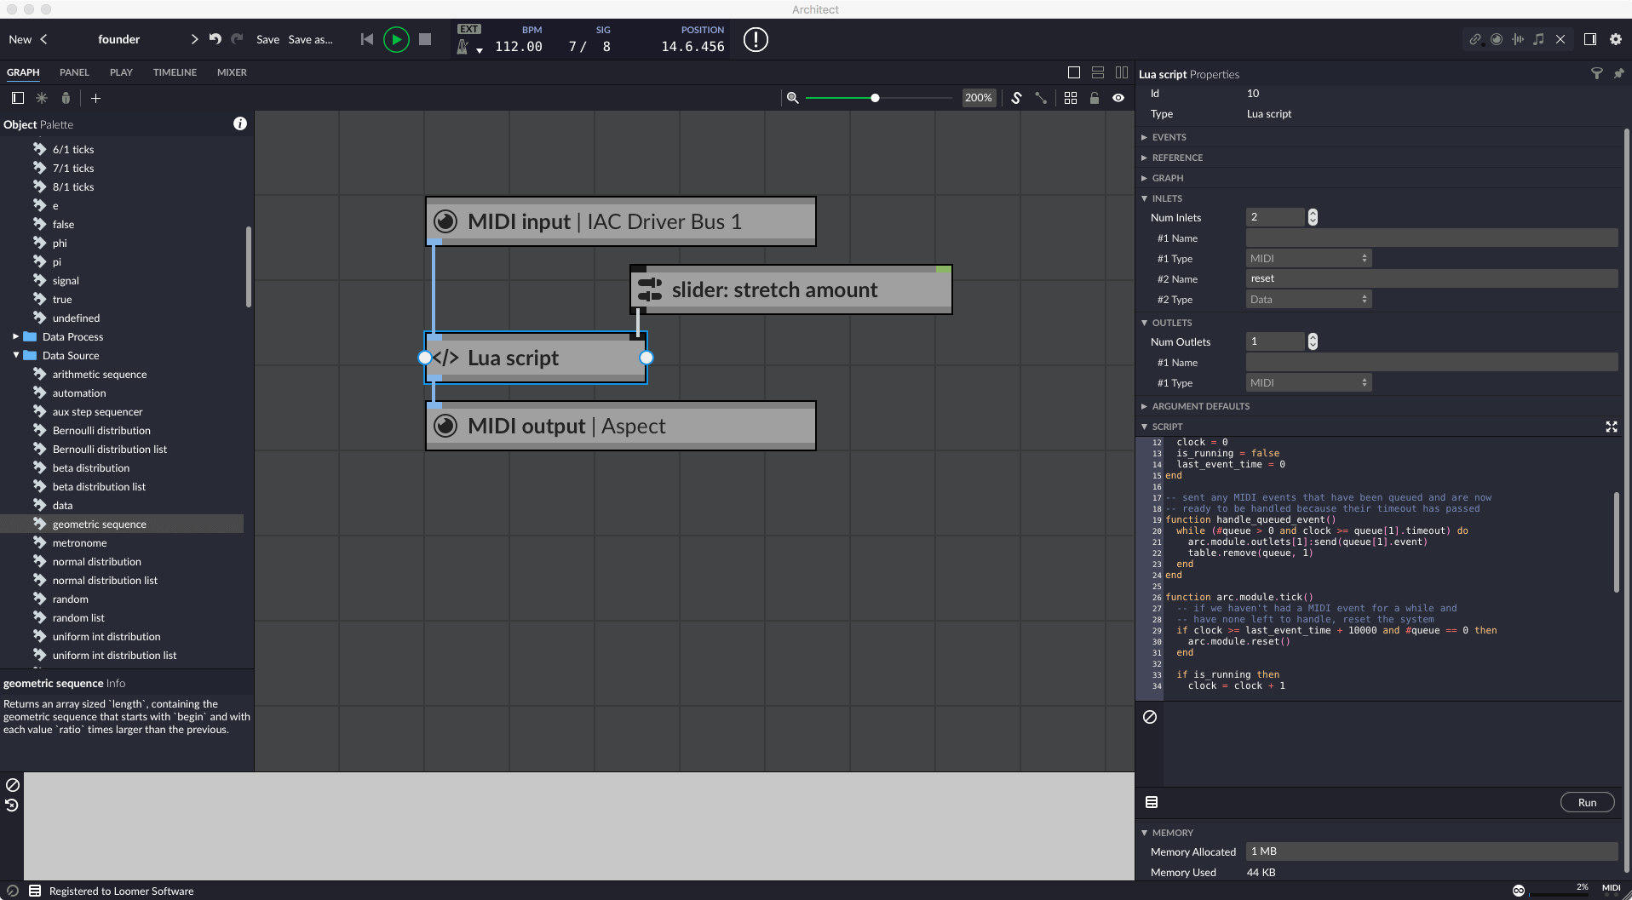Image resolution: width=1632 pixels, height=900 pixels.
Task: Switch to the GRAPH tab
Action: pyautogui.click(x=23, y=72)
